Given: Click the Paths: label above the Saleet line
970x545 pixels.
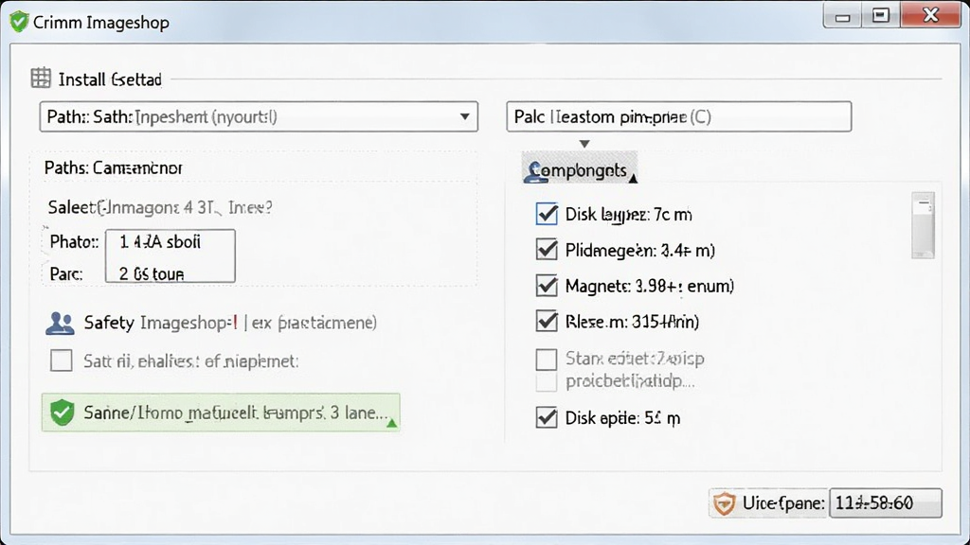Looking at the screenshot, I should tap(114, 168).
